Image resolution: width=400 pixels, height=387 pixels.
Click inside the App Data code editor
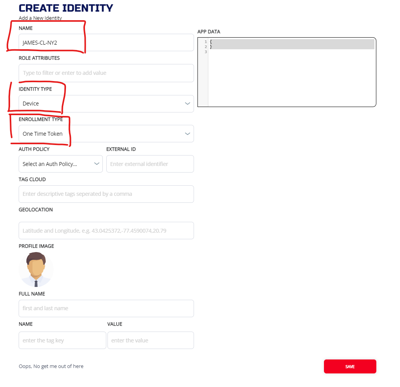(x=291, y=78)
